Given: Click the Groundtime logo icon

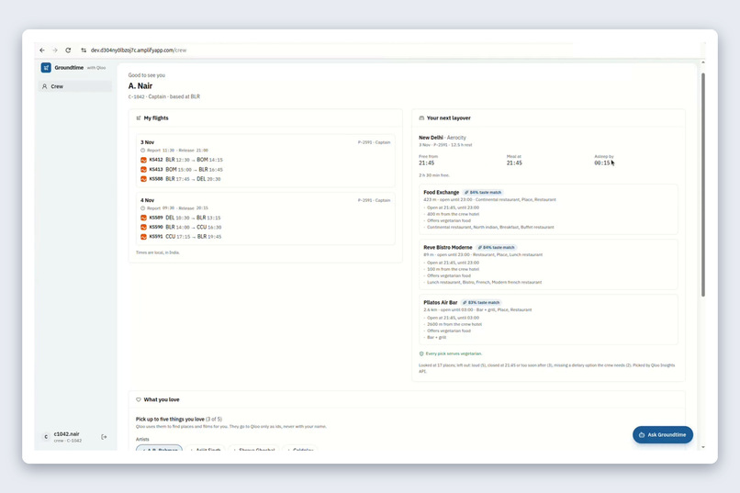Looking at the screenshot, I should point(46,67).
